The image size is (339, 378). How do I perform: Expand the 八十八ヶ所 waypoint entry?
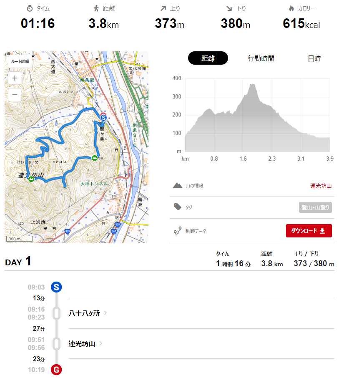pyautogui.click(x=105, y=313)
